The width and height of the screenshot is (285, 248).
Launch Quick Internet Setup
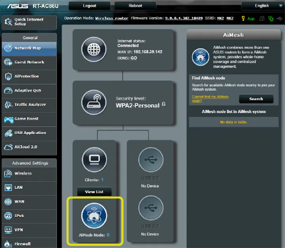28,21
